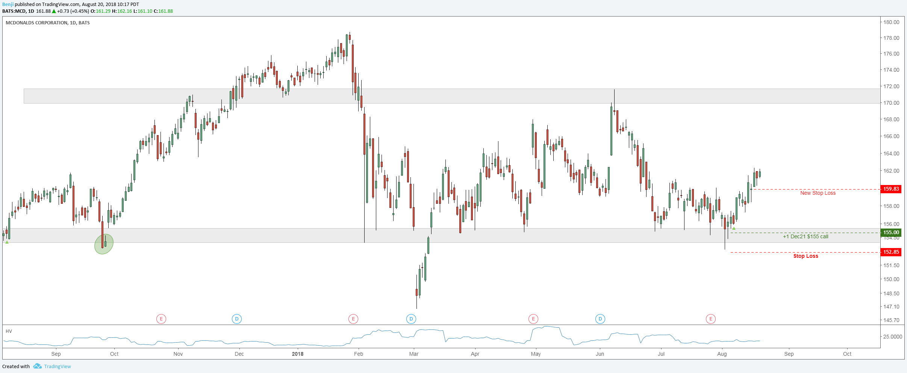This screenshot has height=373, width=907.
Task: Click the 170.00 price axis label
Action: pos(891,103)
